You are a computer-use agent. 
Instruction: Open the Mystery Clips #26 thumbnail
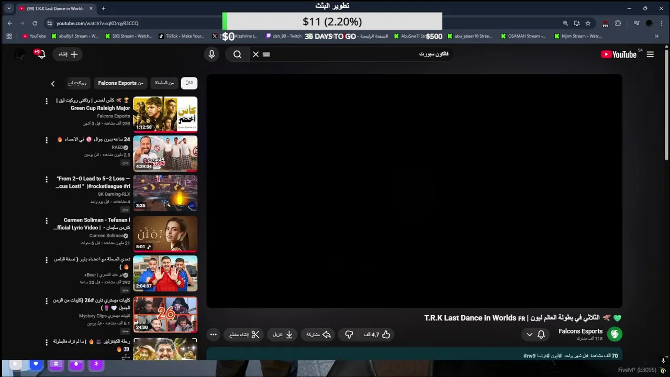pyautogui.click(x=165, y=315)
